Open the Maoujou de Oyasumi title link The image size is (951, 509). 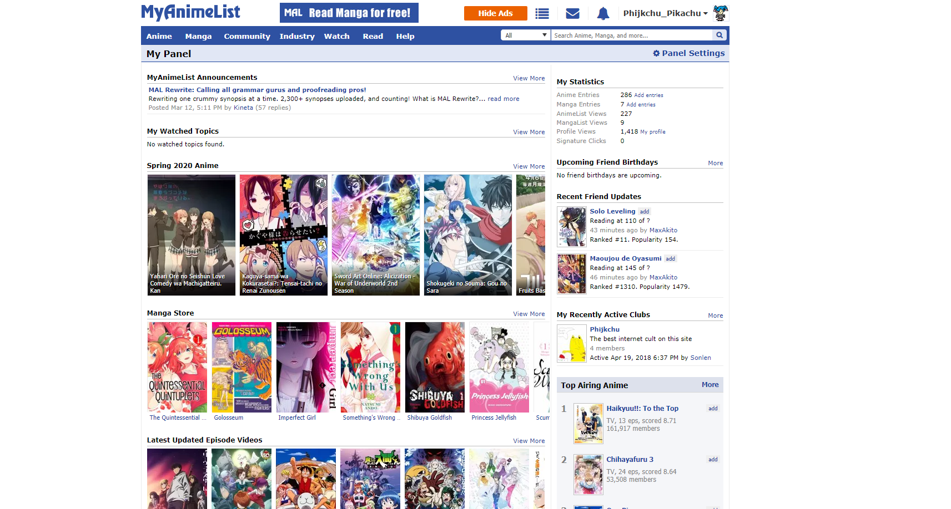click(626, 258)
